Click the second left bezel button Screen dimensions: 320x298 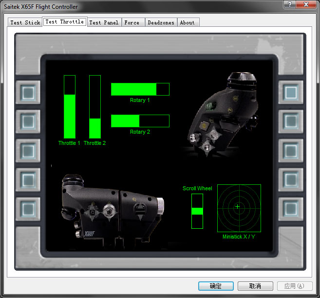point(28,121)
